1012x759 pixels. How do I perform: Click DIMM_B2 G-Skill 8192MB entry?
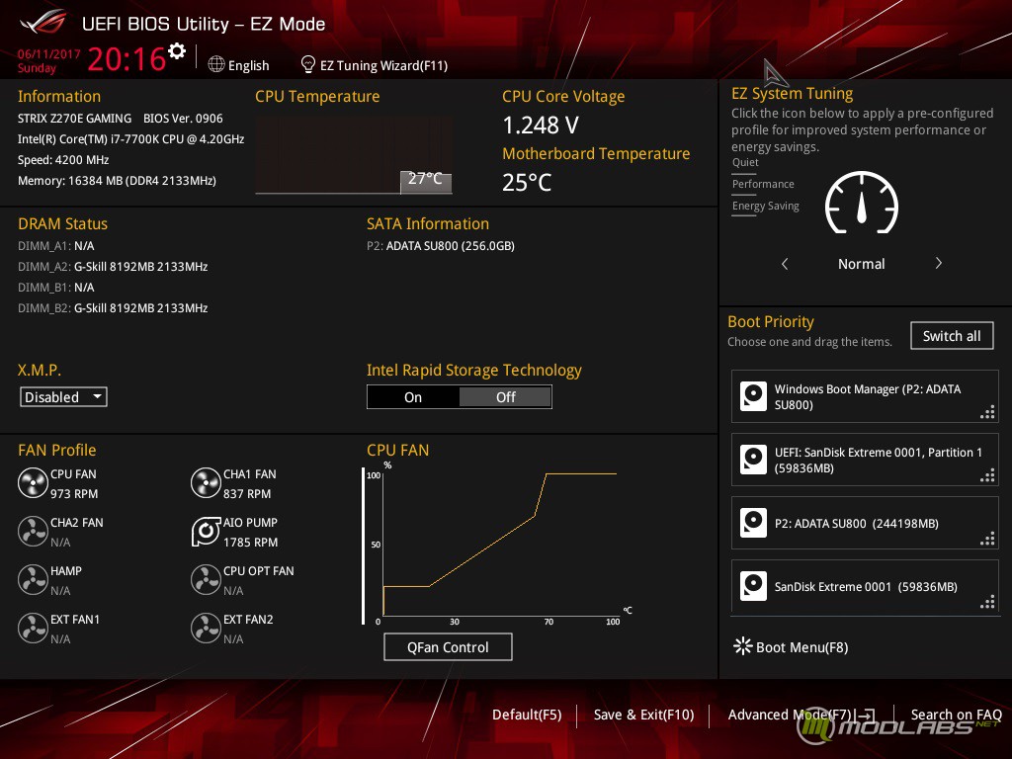pyautogui.click(x=113, y=308)
